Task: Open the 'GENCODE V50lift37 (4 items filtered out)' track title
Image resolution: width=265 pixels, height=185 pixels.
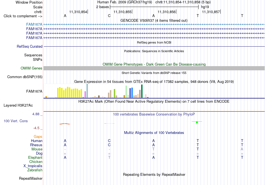Action: pyautogui.click(x=154, y=20)
